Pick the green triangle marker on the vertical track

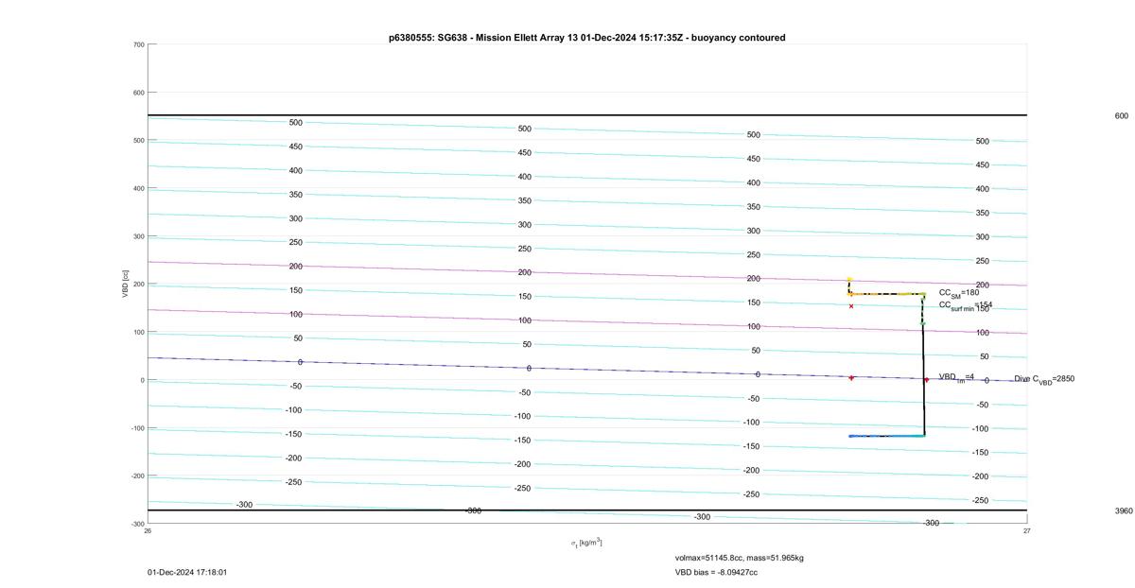(922, 322)
